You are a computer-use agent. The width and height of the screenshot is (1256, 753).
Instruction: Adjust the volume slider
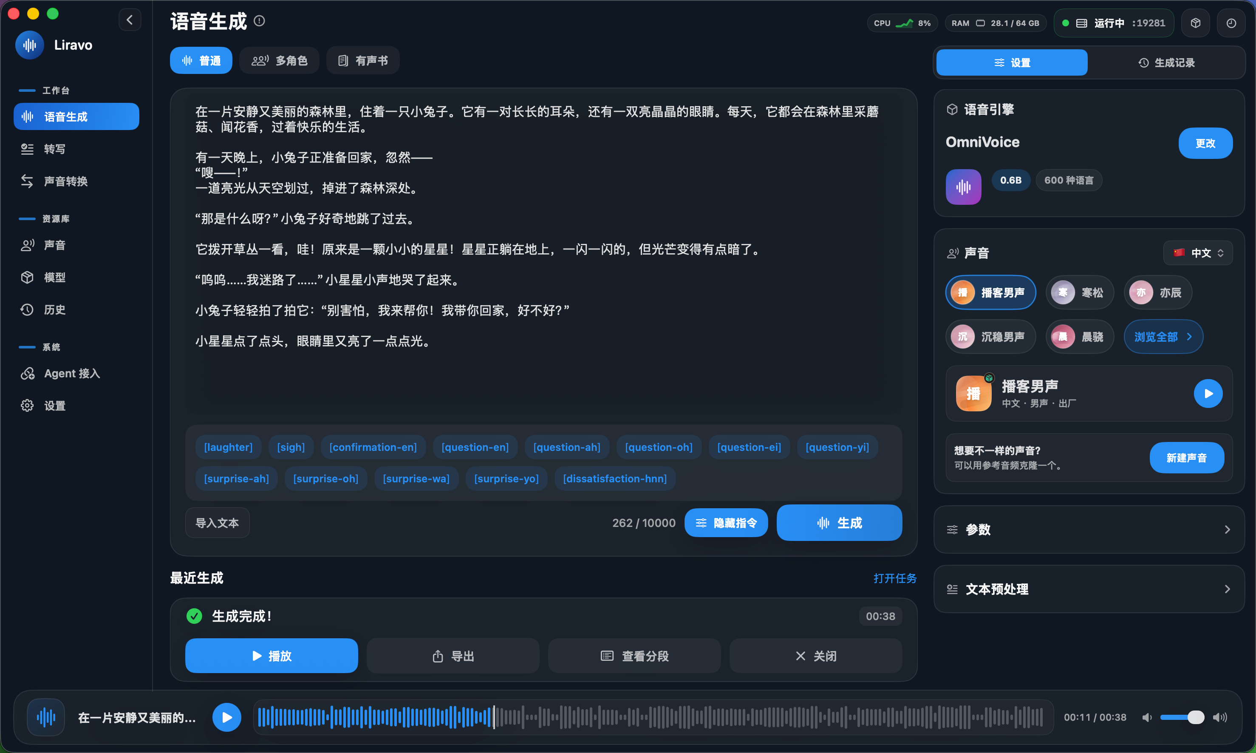pyautogui.click(x=1182, y=717)
